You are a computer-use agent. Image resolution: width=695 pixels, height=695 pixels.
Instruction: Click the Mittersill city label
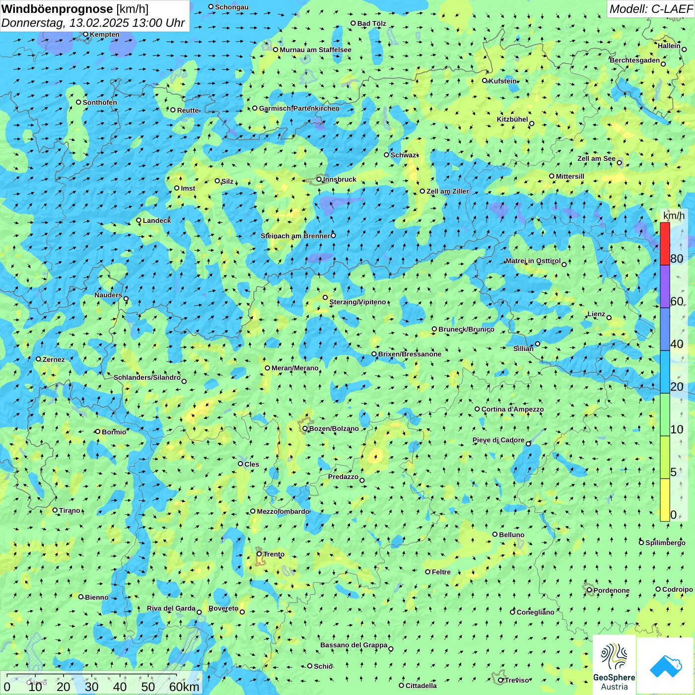pos(570,176)
